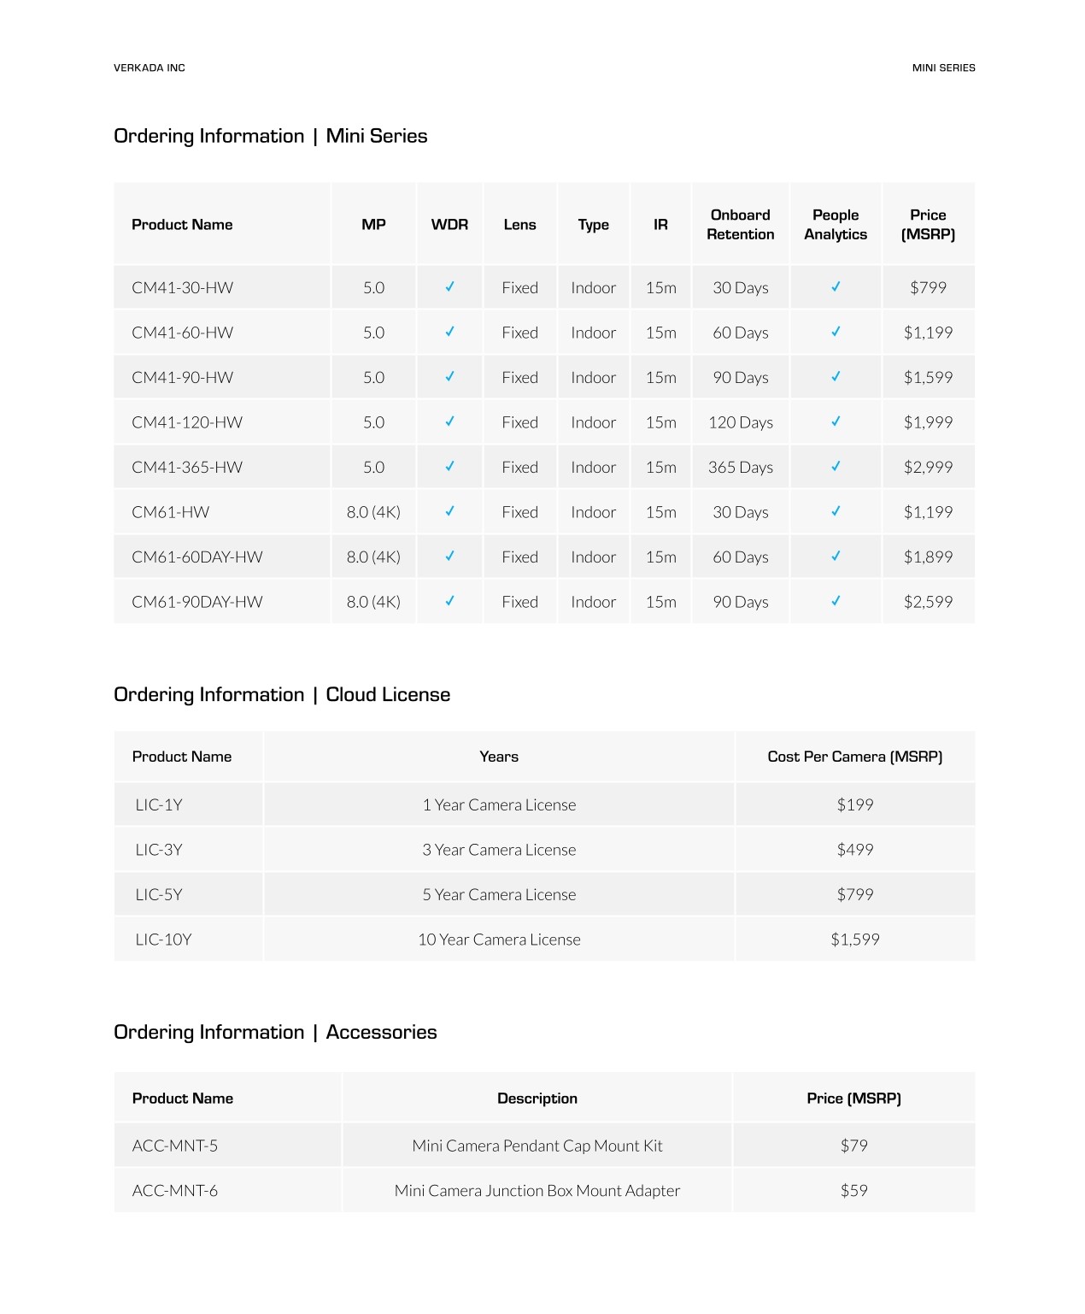Click the WDR checkmark for CM61-90DAY-HW

click(449, 601)
